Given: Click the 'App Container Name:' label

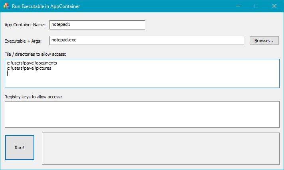Looking at the screenshot, I should pos(25,25).
